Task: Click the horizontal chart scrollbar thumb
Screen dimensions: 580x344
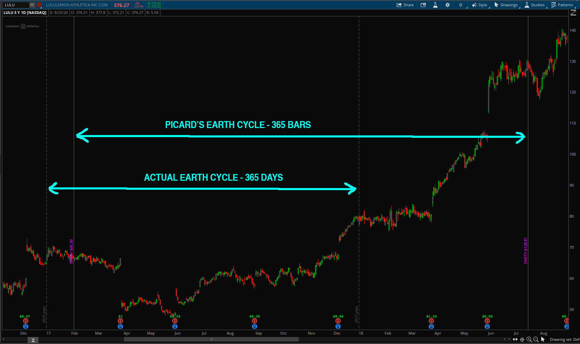Action: tap(211, 339)
